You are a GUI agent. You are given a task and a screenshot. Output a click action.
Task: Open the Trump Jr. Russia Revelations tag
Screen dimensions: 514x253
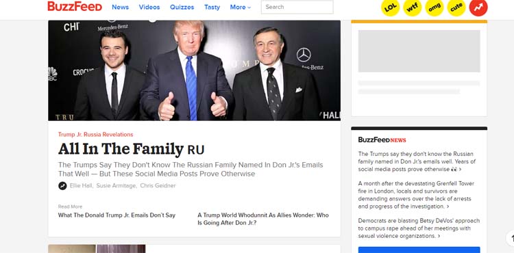tap(96, 134)
